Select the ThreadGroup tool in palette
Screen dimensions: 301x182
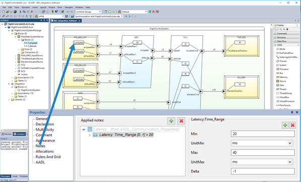pos(284,93)
